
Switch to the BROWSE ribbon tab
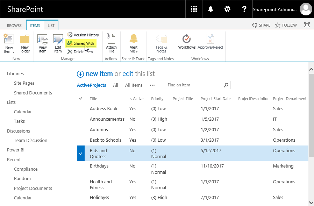coord(14,26)
